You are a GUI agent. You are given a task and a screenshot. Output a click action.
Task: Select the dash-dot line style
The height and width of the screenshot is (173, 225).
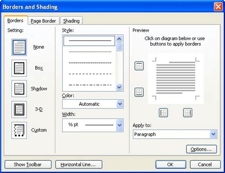[x=90, y=85]
